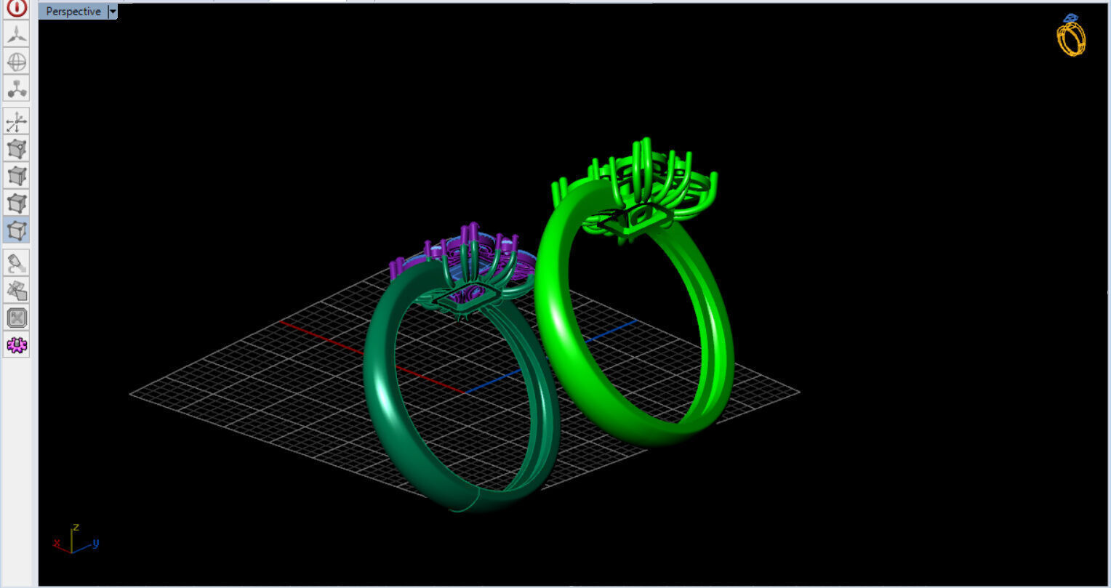Viewport: 1111px width, 588px height.
Task: Click the highlighted active cube icon
Action: [x=16, y=230]
